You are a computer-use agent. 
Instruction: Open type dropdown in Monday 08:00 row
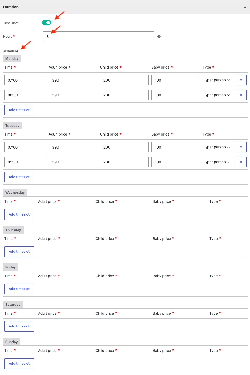pos(218,95)
